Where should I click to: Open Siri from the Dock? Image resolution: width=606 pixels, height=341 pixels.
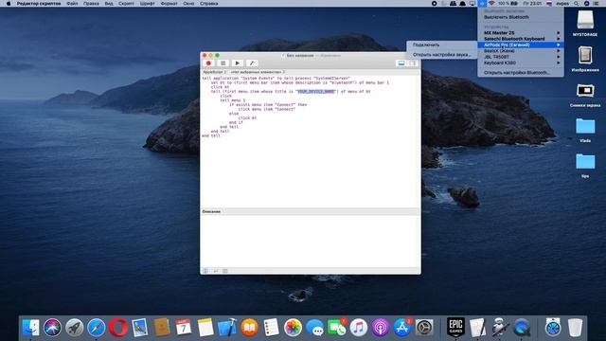[x=52, y=328]
